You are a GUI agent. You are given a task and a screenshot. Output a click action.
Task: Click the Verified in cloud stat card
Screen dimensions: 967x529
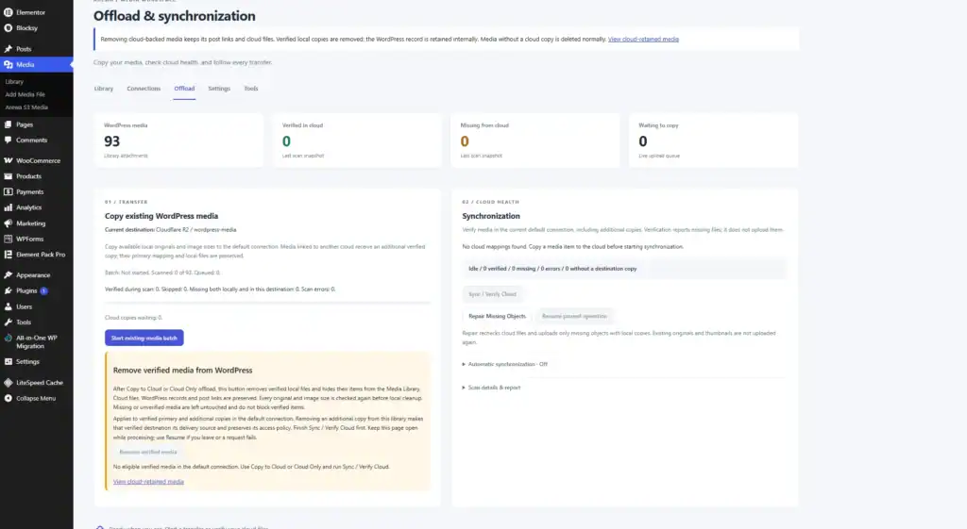click(x=357, y=140)
